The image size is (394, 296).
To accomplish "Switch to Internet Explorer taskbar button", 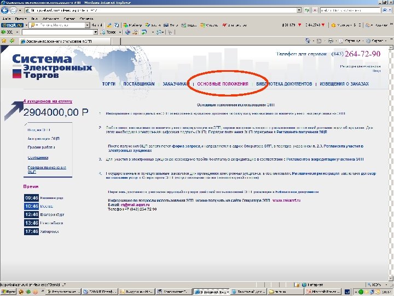I will pos(212,292).
